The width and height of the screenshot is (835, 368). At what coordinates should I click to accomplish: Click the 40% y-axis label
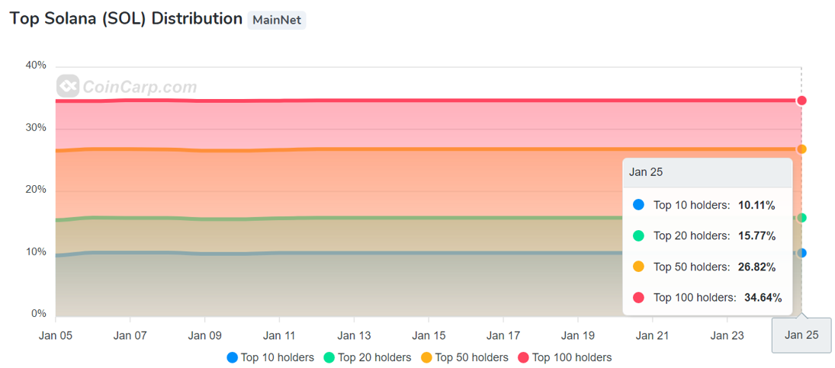(36, 66)
